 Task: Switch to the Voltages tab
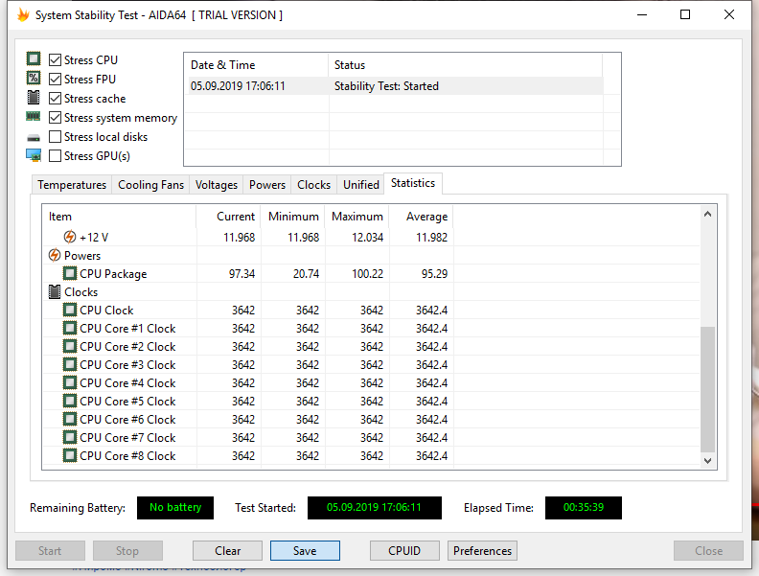click(217, 185)
